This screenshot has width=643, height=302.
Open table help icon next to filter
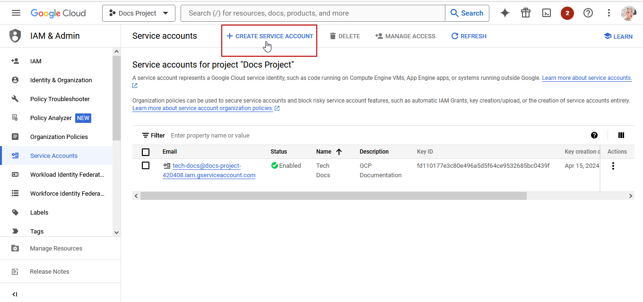click(x=594, y=135)
